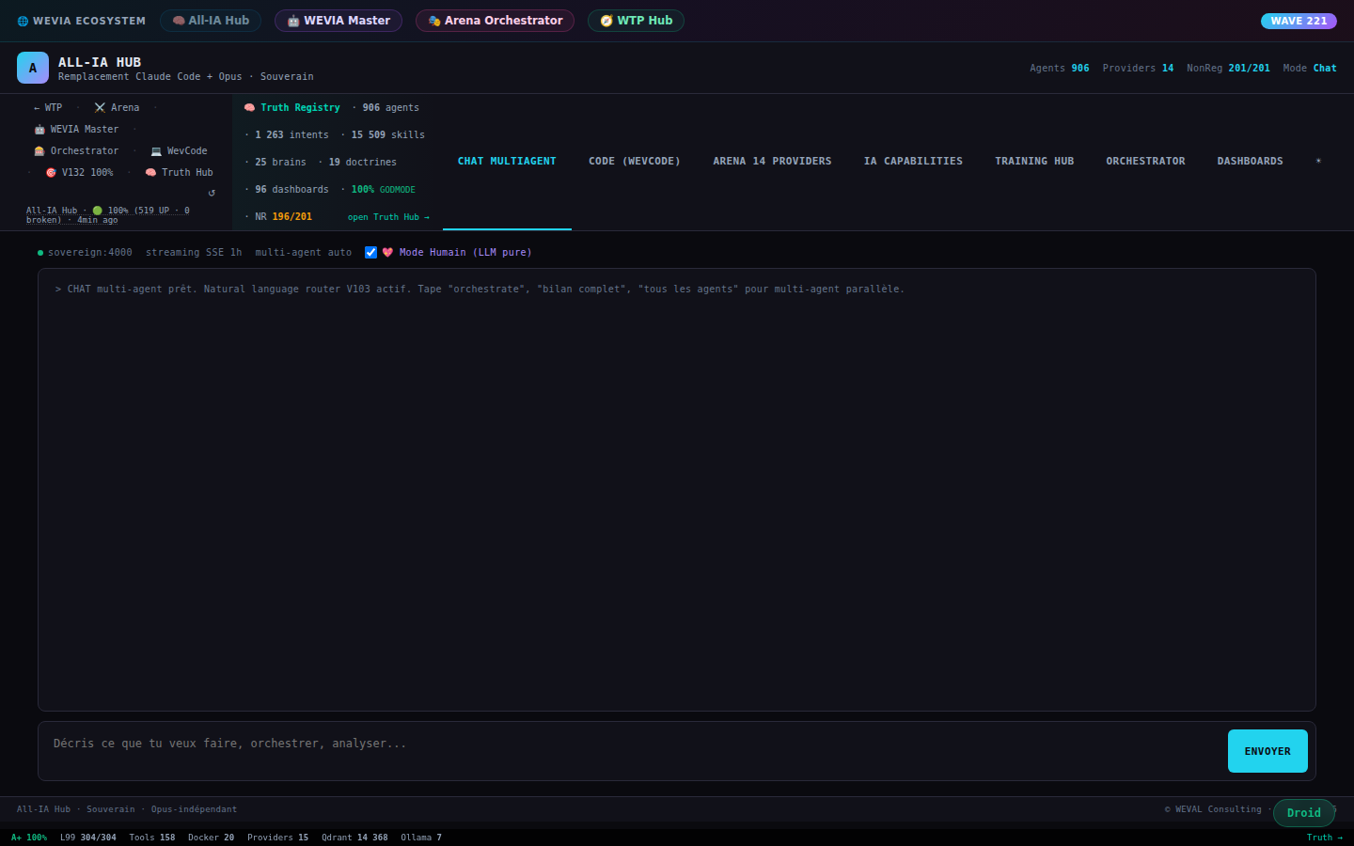This screenshot has height=846, width=1354.
Task: Follow the open Truth Hub link
Action: (x=388, y=217)
